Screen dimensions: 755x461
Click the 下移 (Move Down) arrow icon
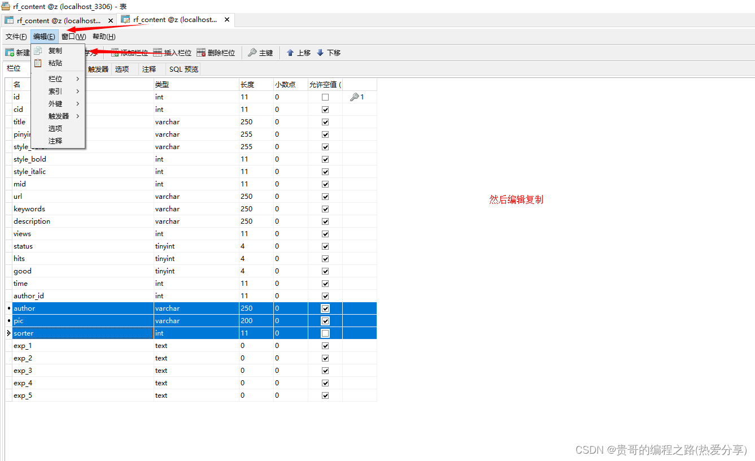(x=320, y=53)
